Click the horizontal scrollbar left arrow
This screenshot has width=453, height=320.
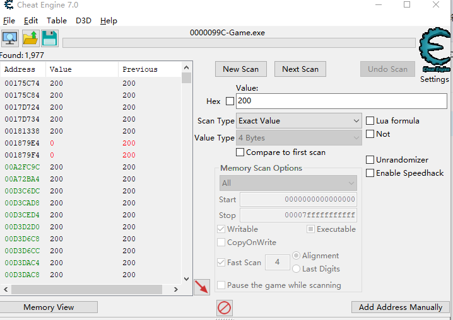click(6, 289)
